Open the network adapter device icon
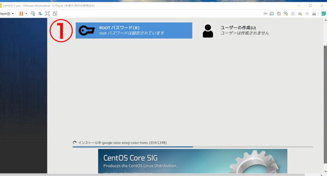This screenshot has height=176, width=327. pyautogui.click(x=286, y=14)
